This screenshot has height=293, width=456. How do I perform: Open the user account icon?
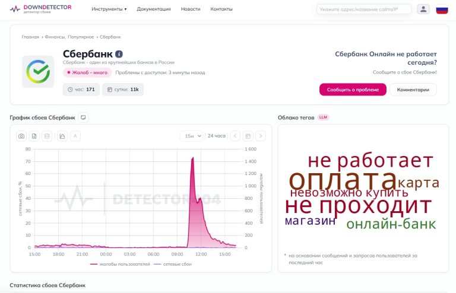423,9
